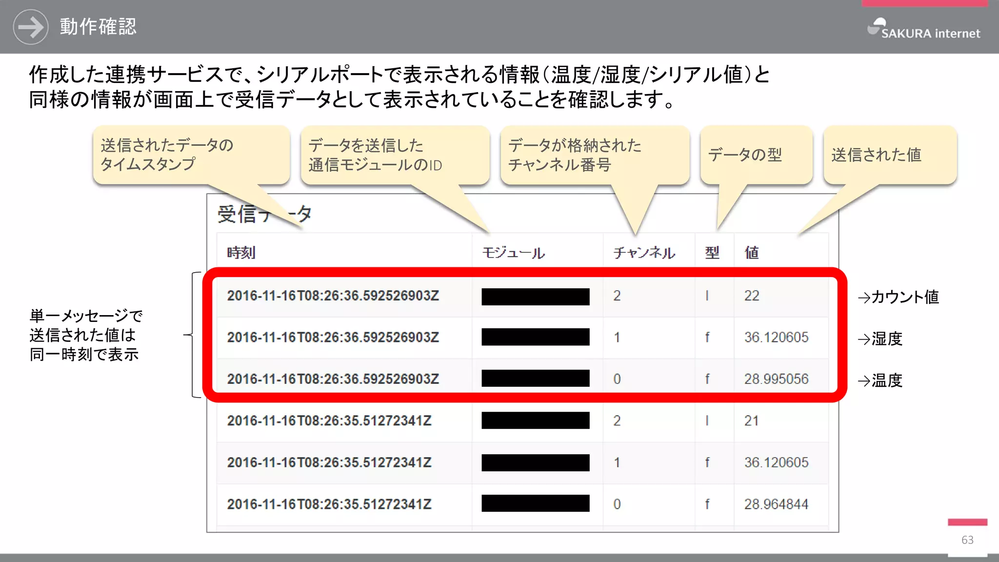This screenshot has height=562, width=999.
Task: Click type f in the row with value 28.964844
Action: point(707,504)
